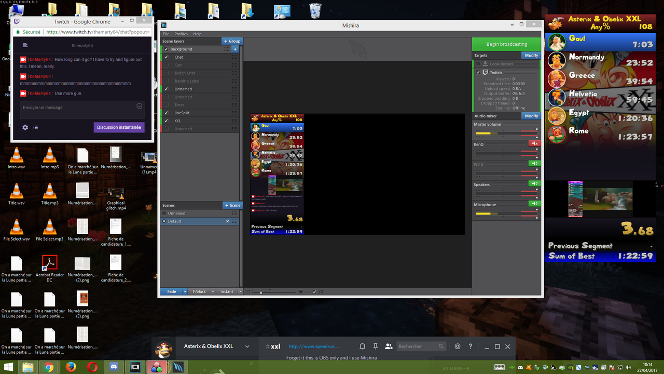
Task: Uncheck the XXL layer checkbox
Action: pyautogui.click(x=166, y=121)
